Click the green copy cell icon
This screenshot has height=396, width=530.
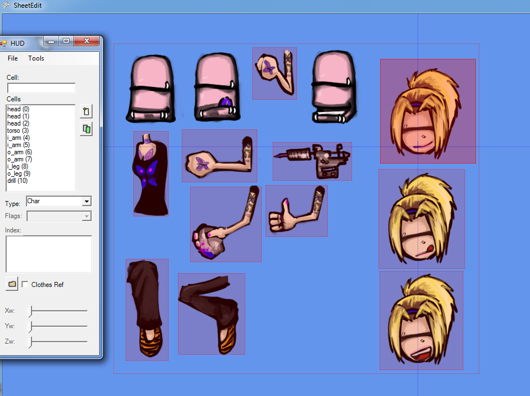pyautogui.click(x=86, y=129)
